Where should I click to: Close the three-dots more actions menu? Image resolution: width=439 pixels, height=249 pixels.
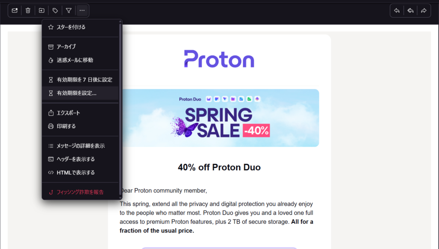click(82, 10)
